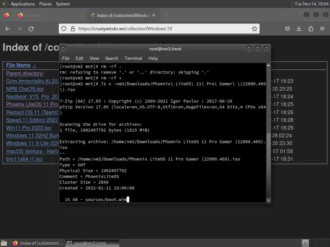Open Radiant OS 11 link

point(33,112)
